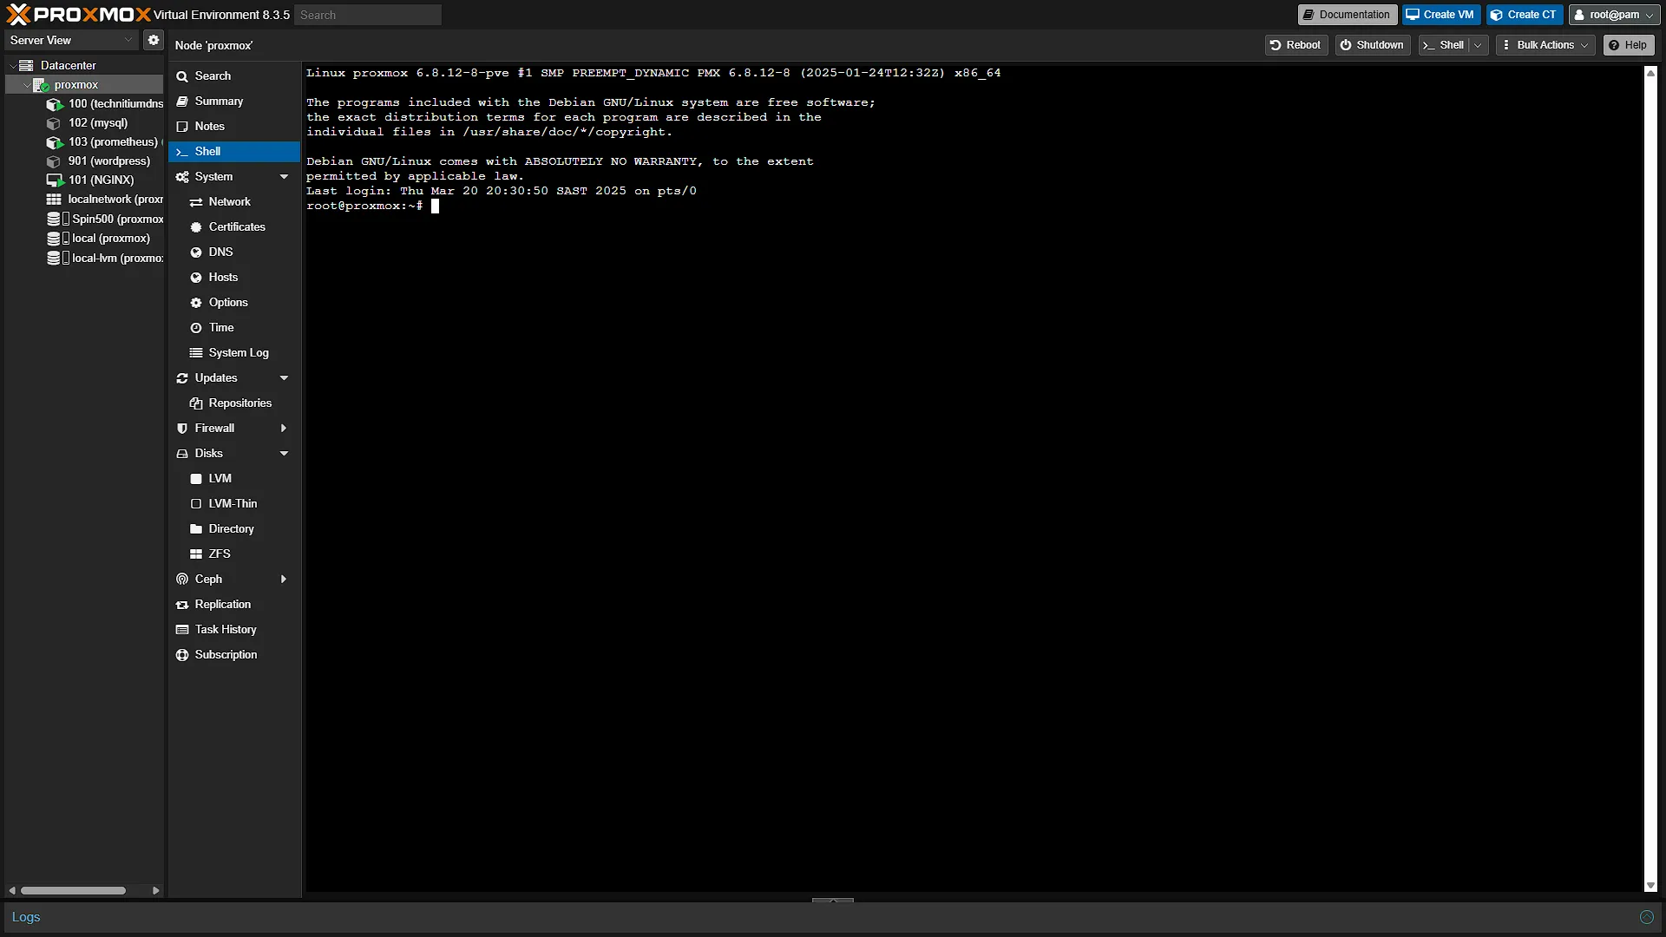
Task: Open the LVM-Thin disk icon
Action: click(196, 504)
